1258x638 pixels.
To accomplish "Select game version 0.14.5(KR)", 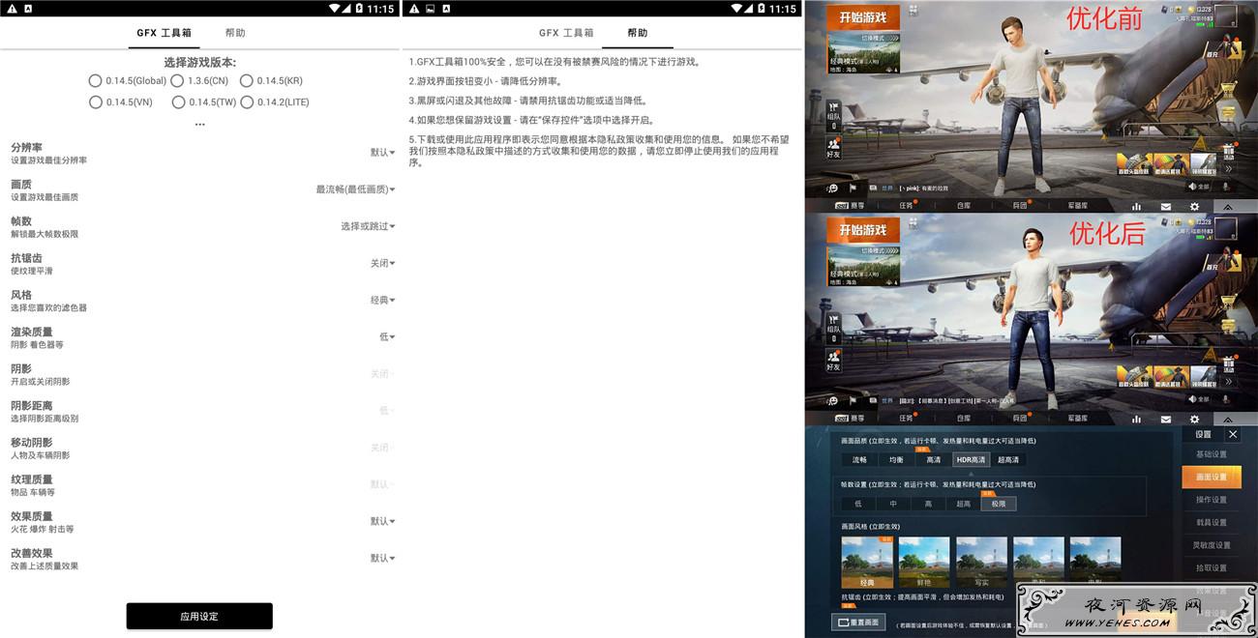I will [x=271, y=81].
